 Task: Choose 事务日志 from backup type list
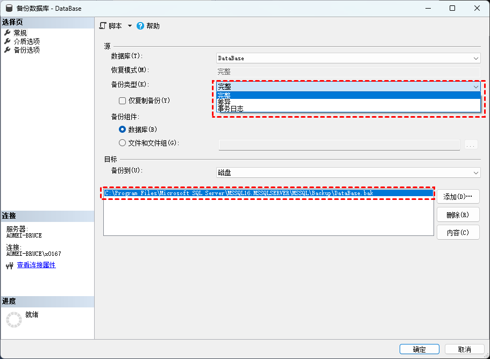tap(349, 109)
